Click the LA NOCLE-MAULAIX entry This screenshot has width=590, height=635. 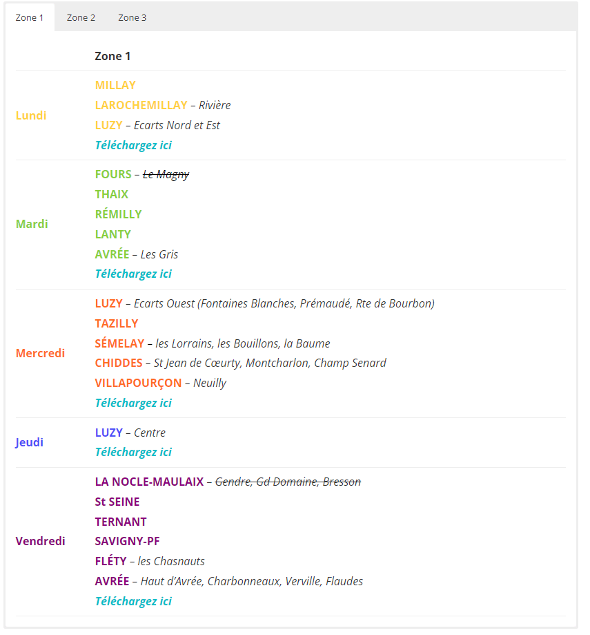(149, 482)
